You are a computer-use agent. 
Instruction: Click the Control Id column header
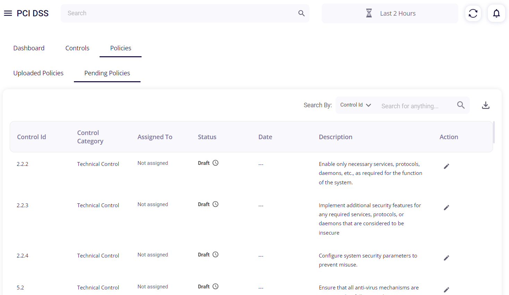coord(32,137)
